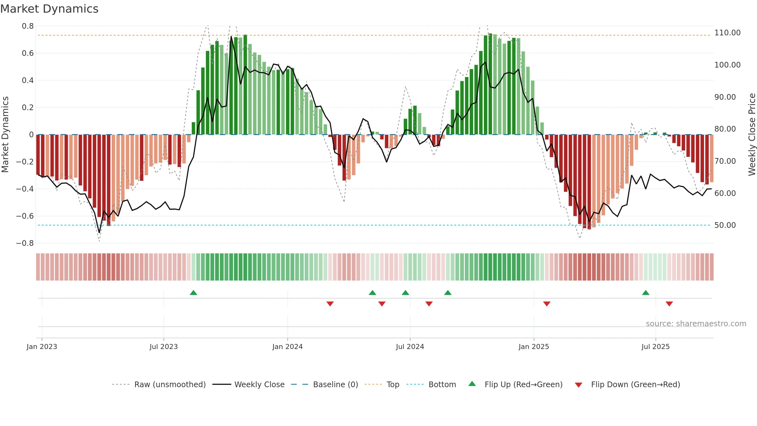Select the green flip-up triangle just before Jul 2024

405,293
